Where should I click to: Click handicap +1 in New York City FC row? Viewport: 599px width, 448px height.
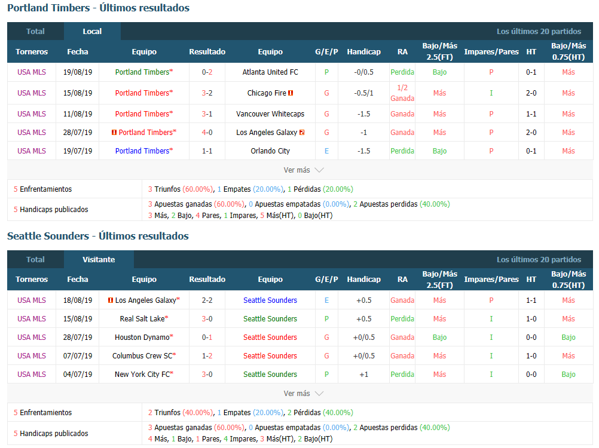[363, 375]
